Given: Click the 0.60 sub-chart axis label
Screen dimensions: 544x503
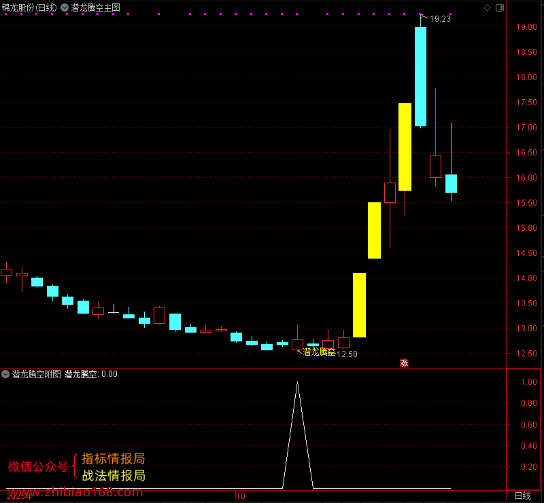Looking at the screenshot, I should click(x=529, y=424).
